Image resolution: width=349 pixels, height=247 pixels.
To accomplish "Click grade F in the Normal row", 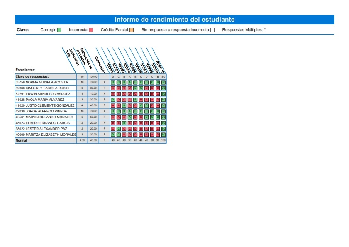I will pyautogui.click(x=105, y=141).
